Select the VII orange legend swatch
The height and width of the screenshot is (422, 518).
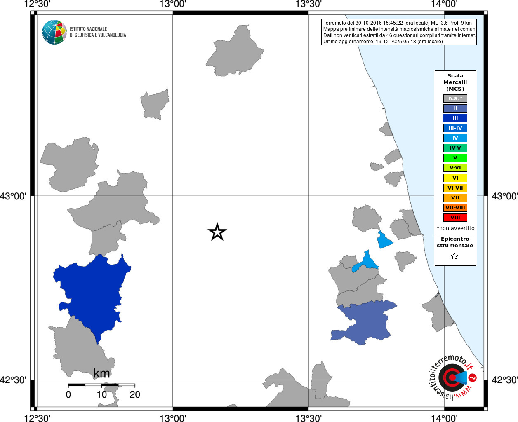tap(455, 198)
